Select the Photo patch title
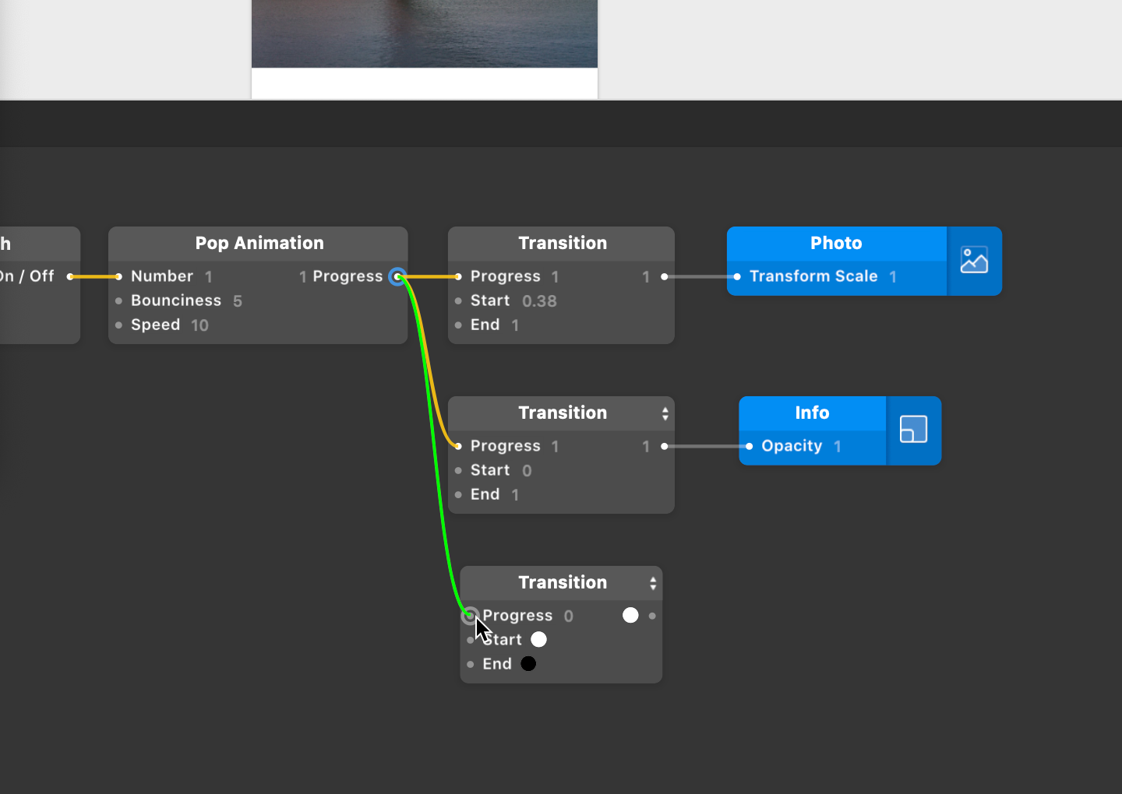 pyautogui.click(x=836, y=244)
